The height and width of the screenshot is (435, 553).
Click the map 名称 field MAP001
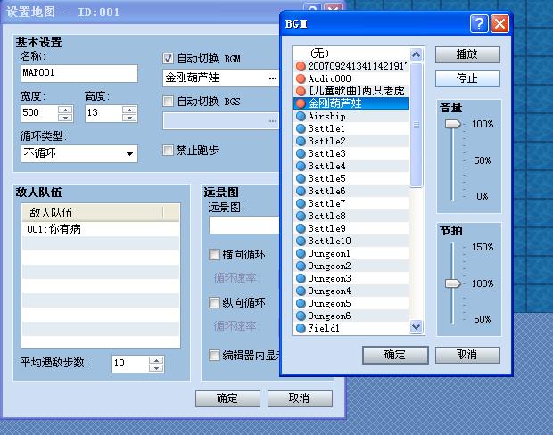click(79, 73)
